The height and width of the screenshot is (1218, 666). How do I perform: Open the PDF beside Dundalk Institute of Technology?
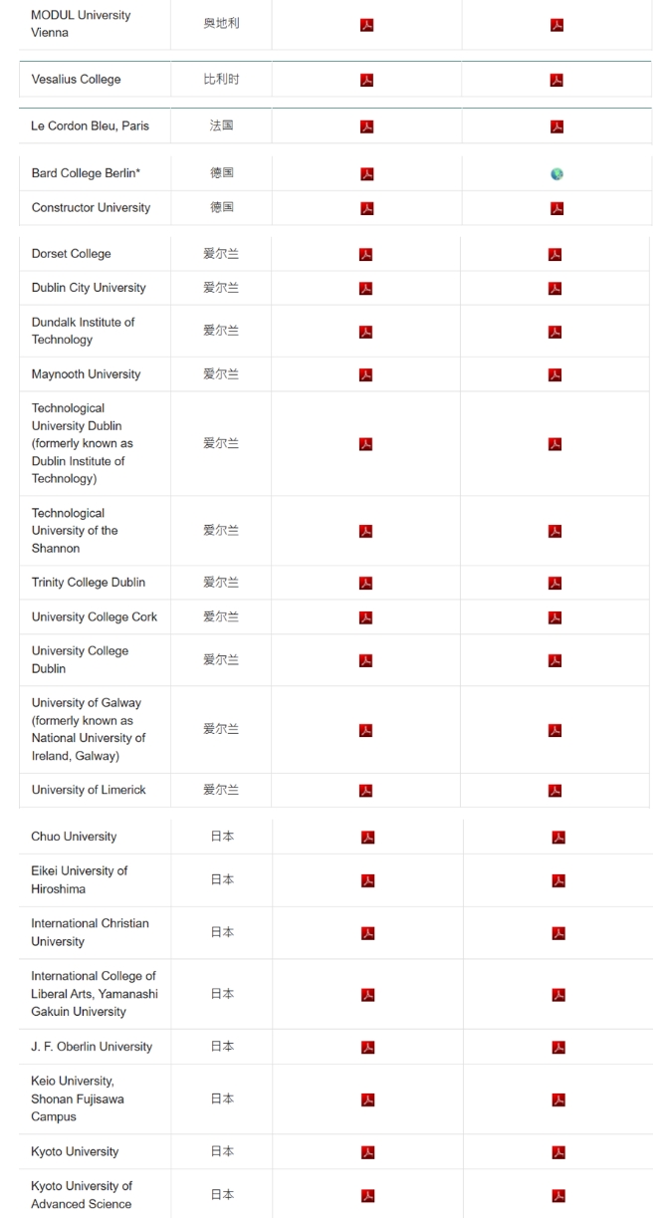pyautogui.click(x=366, y=330)
